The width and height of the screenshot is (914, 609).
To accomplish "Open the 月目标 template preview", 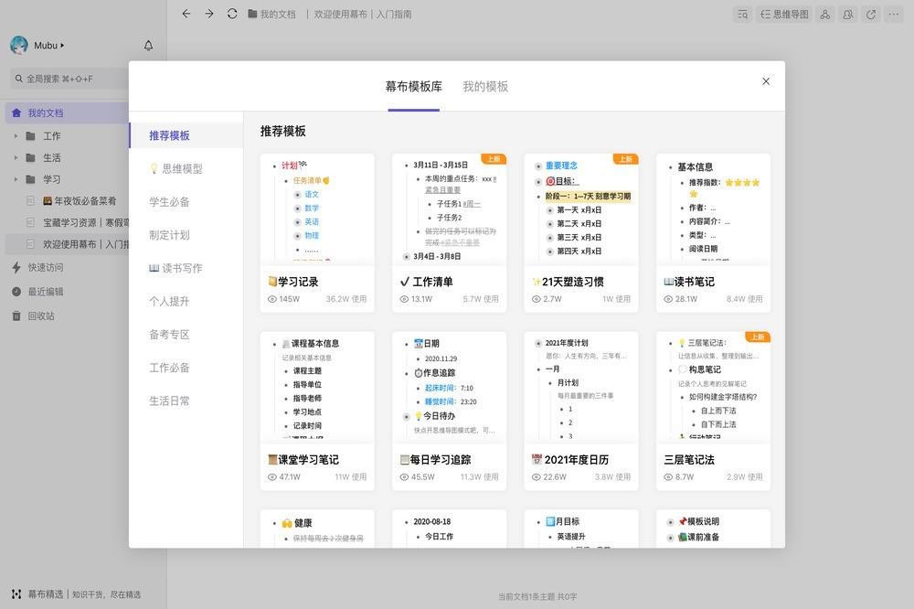I will (x=581, y=529).
